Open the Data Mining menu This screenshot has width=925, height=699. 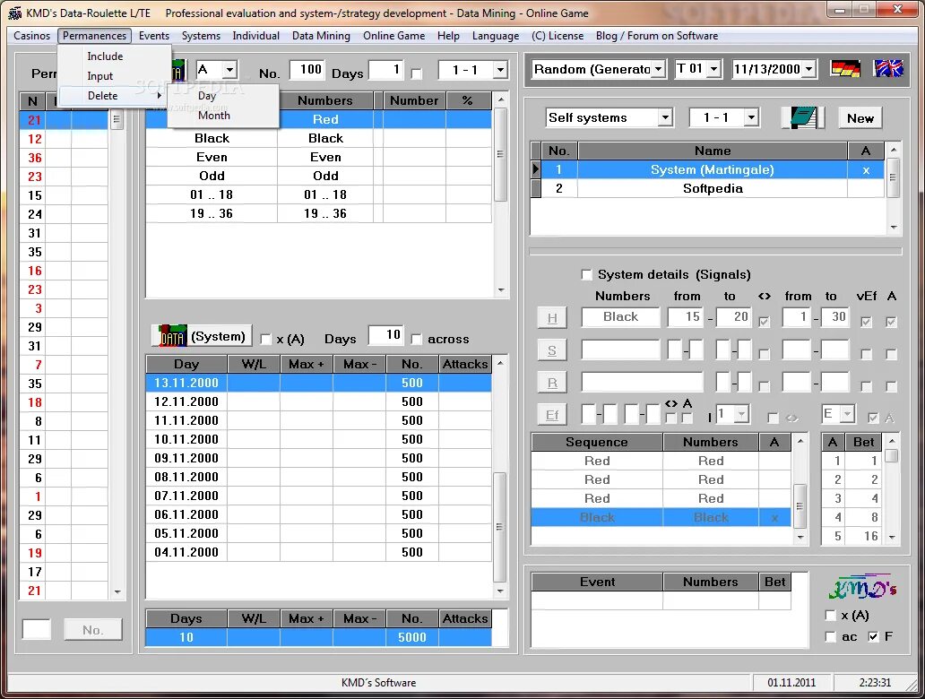(x=321, y=35)
